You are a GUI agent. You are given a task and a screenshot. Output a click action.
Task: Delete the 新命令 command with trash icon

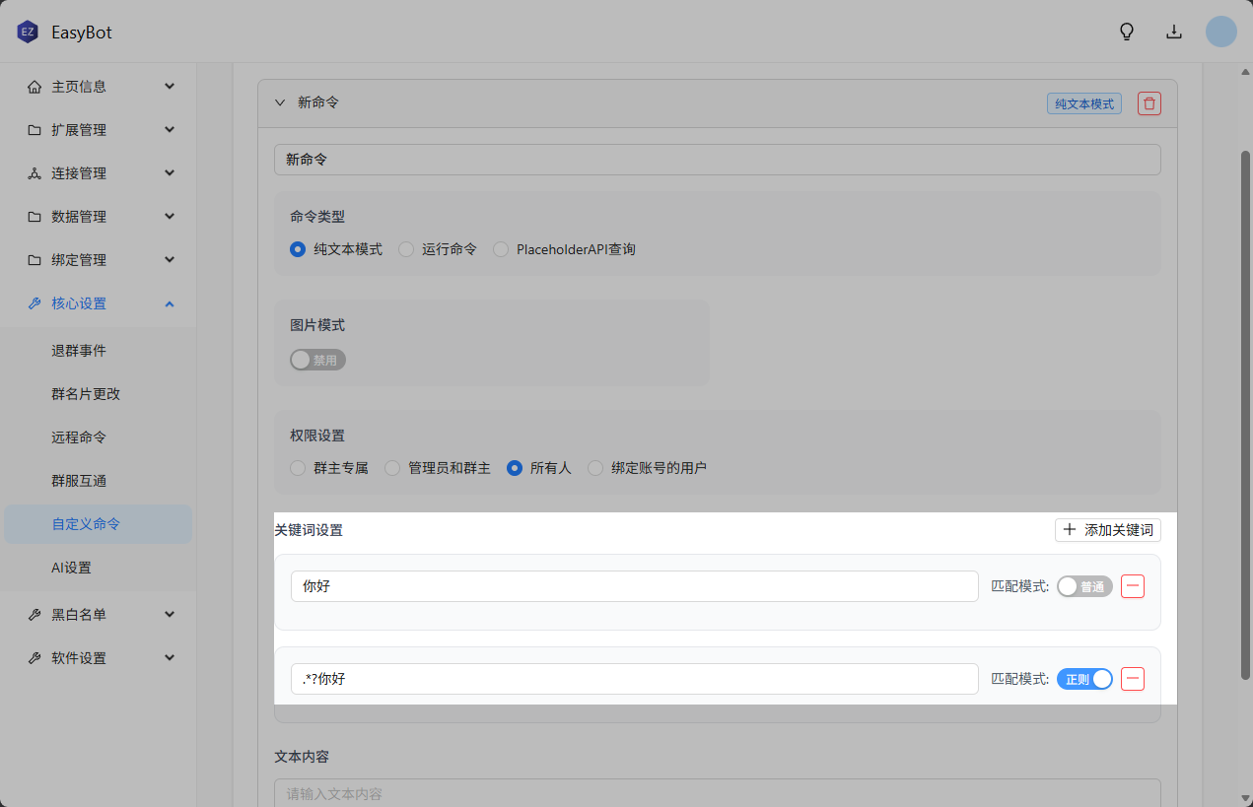tap(1149, 103)
